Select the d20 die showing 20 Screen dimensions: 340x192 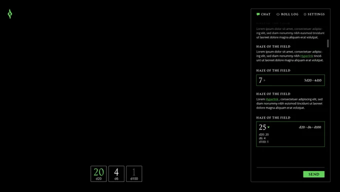[98, 174]
